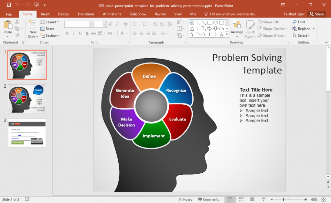This screenshot has height=203, width=331.
Task: Switch to the Design ribbon tab
Action: click(x=63, y=14)
